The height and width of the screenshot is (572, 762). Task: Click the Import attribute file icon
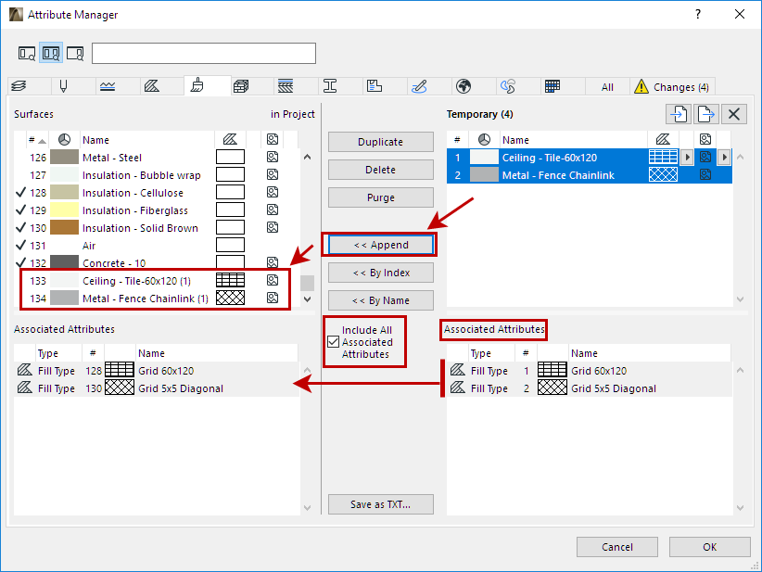coord(679,114)
